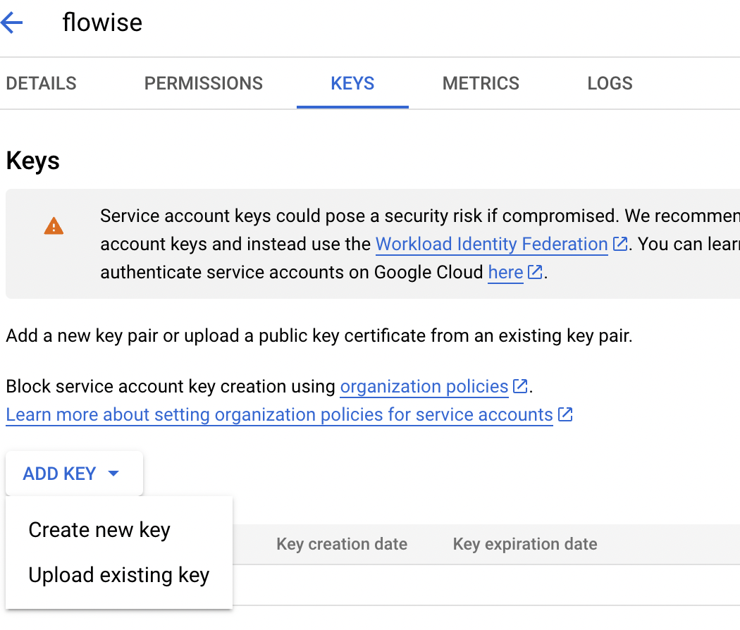The width and height of the screenshot is (740, 630).
Task: Go back using the left arrow
Action: pos(12,23)
